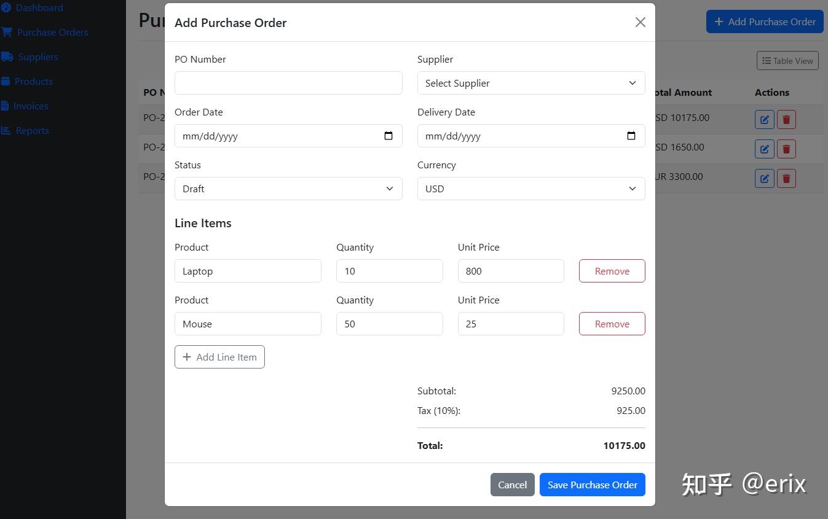
Task: Go to Invoices in the sidebar
Action: [x=30, y=106]
